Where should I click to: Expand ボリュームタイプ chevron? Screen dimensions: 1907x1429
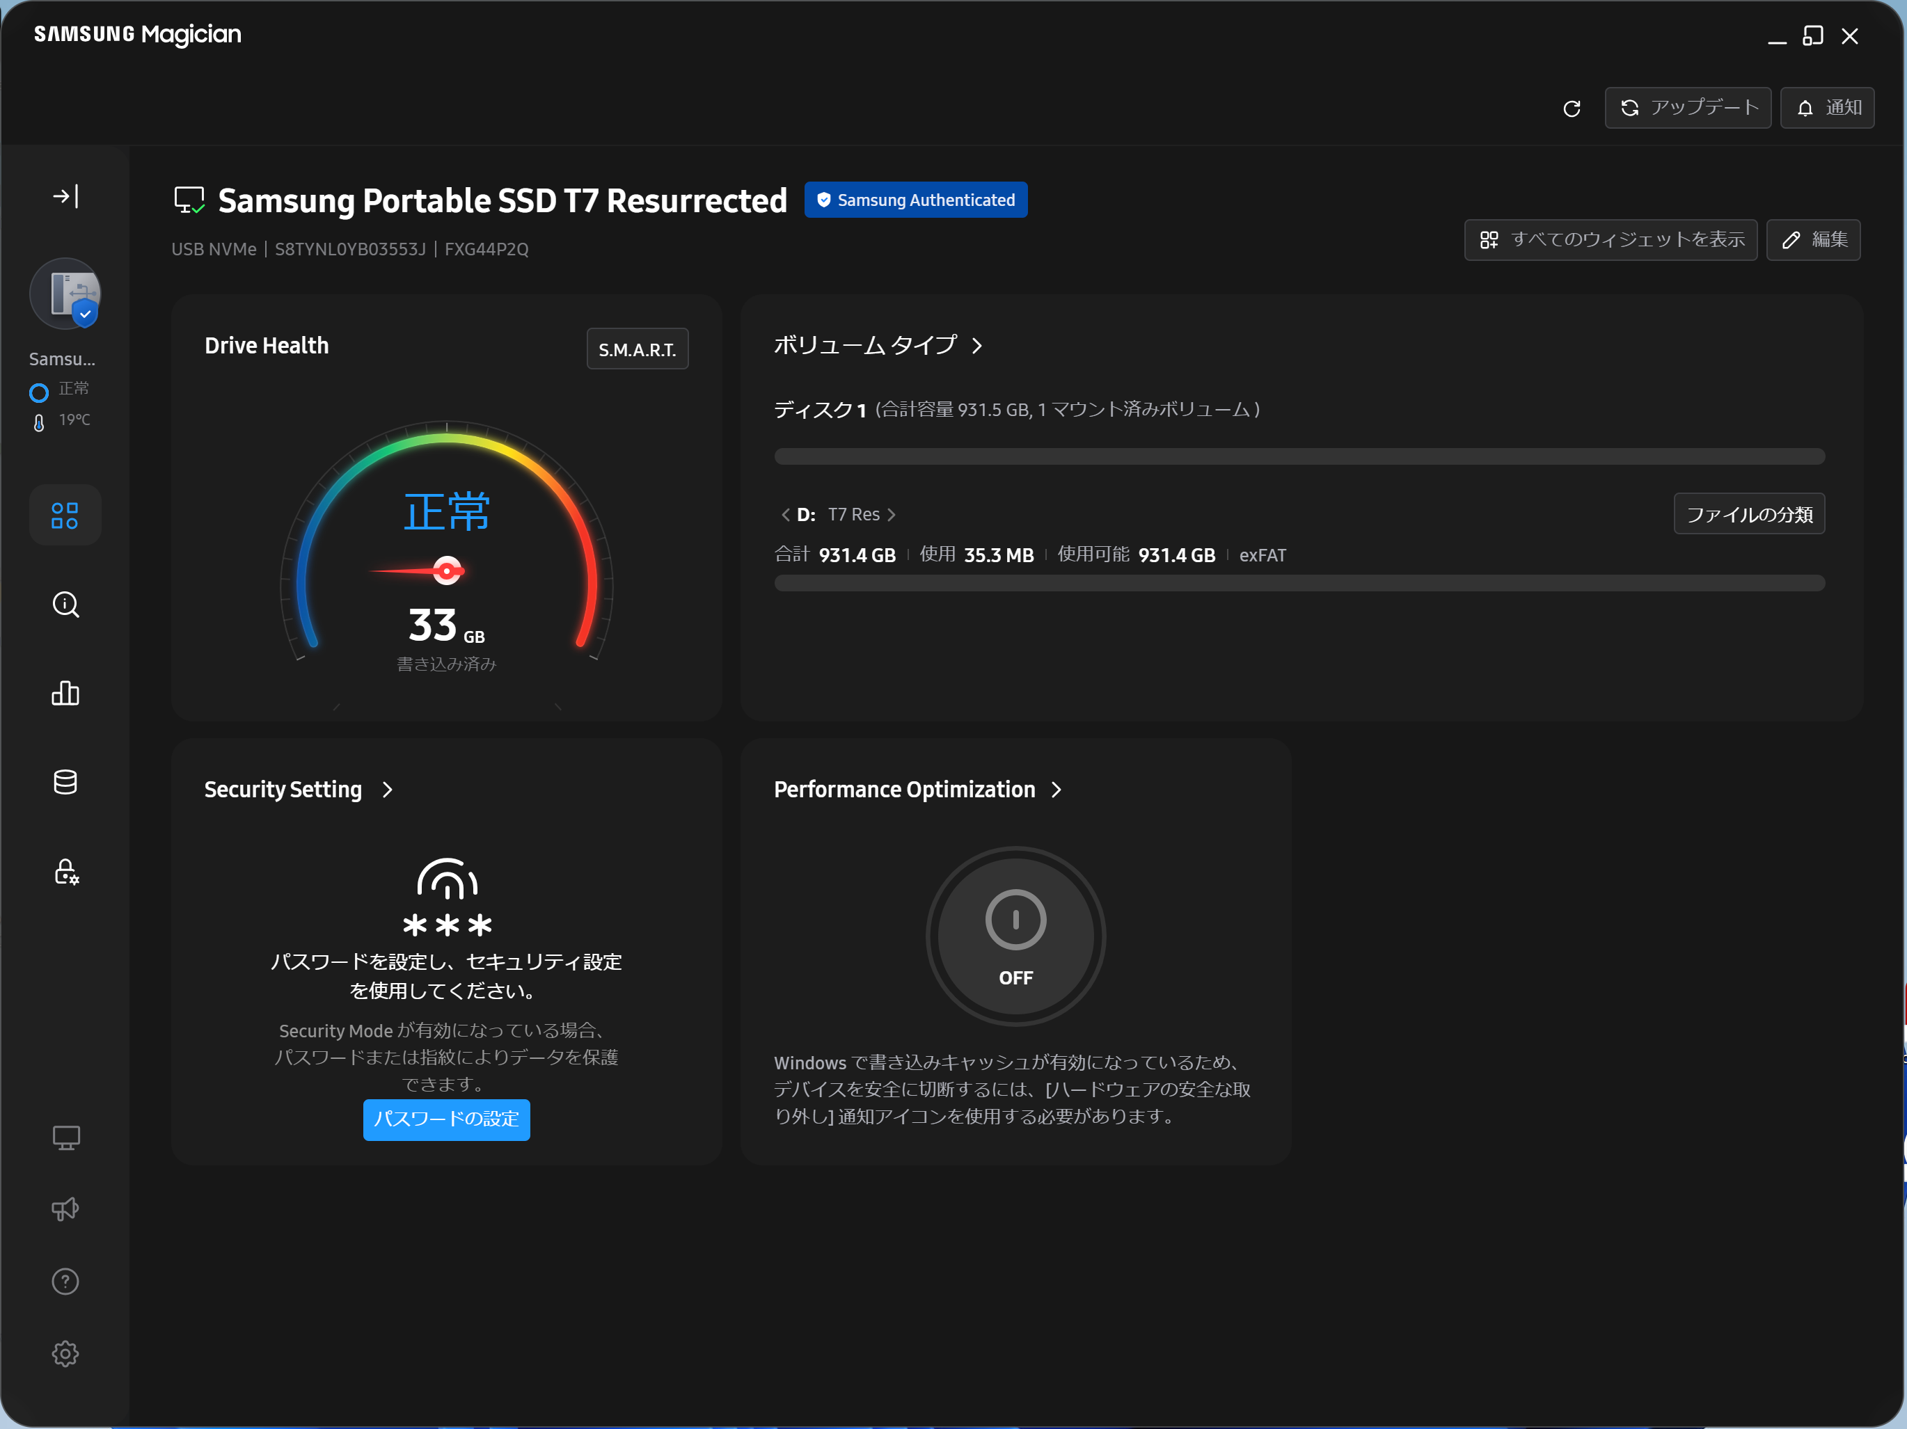click(x=976, y=346)
